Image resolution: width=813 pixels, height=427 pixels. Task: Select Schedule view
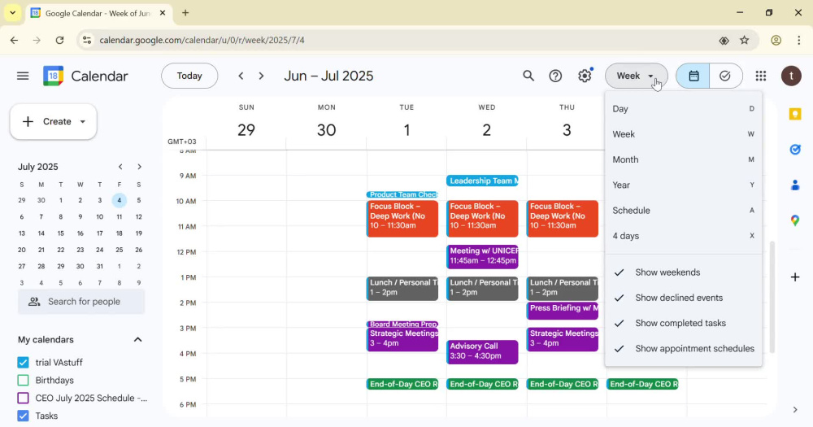click(684, 211)
